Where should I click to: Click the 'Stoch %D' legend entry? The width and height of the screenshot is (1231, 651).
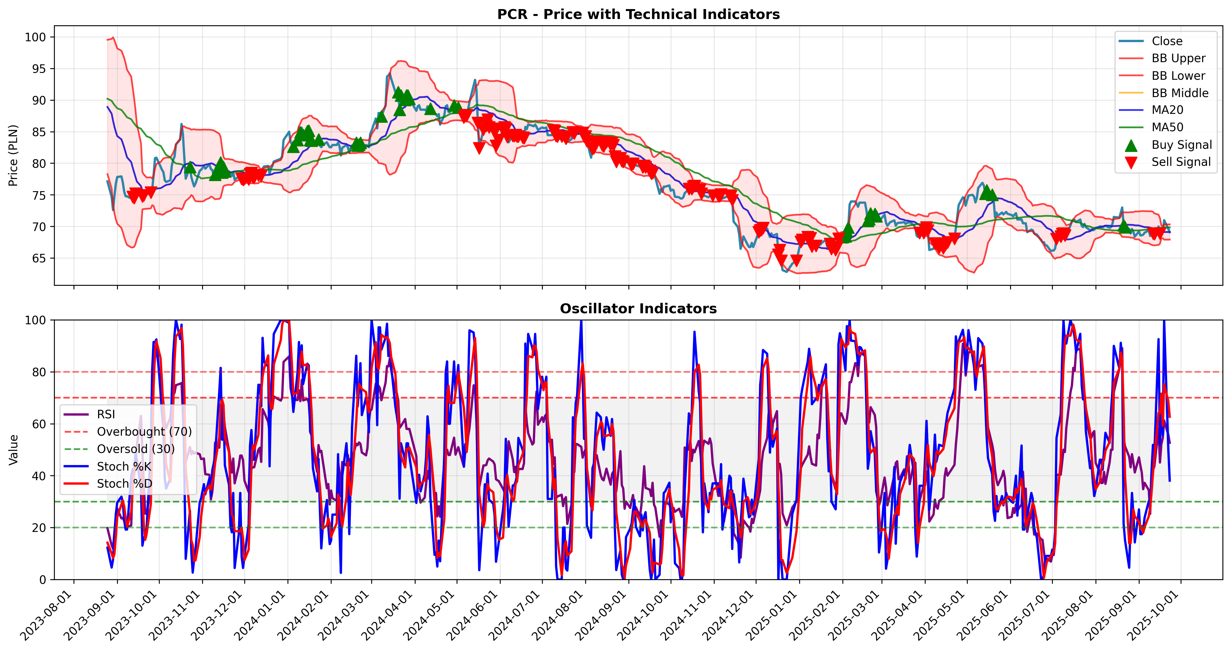[124, 484]
